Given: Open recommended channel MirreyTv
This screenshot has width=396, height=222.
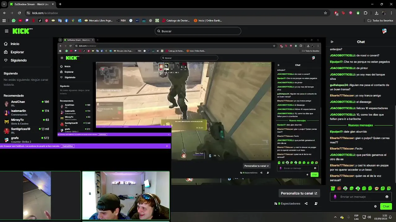Looking at the screenshot, I should [26, 121].
